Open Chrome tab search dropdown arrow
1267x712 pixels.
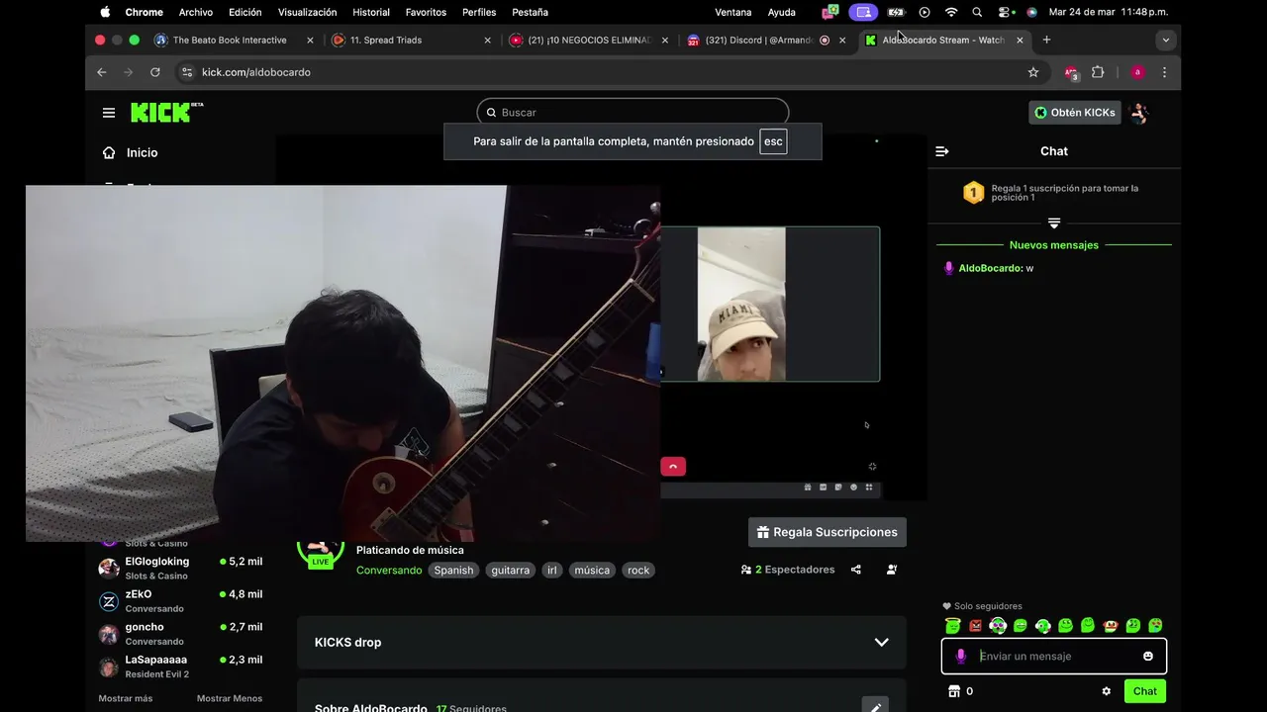(x=1166, y=40)
